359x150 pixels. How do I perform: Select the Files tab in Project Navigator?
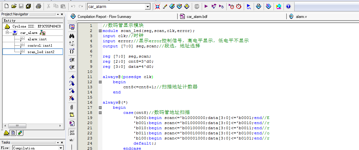(x=13, y=133)
